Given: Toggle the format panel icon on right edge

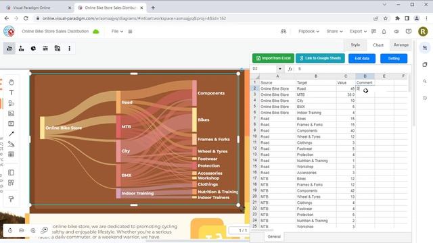Looking at the screenshot, I should tap(425, 48).
